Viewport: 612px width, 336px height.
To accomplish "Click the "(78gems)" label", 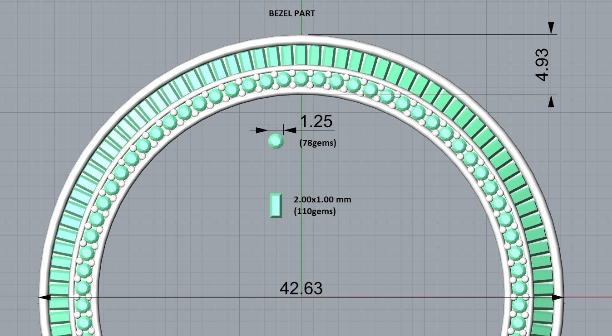I will 318,143.
